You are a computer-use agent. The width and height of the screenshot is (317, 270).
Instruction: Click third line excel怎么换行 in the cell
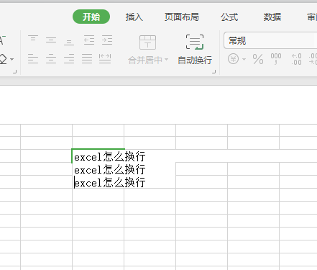tap(110, 183)
